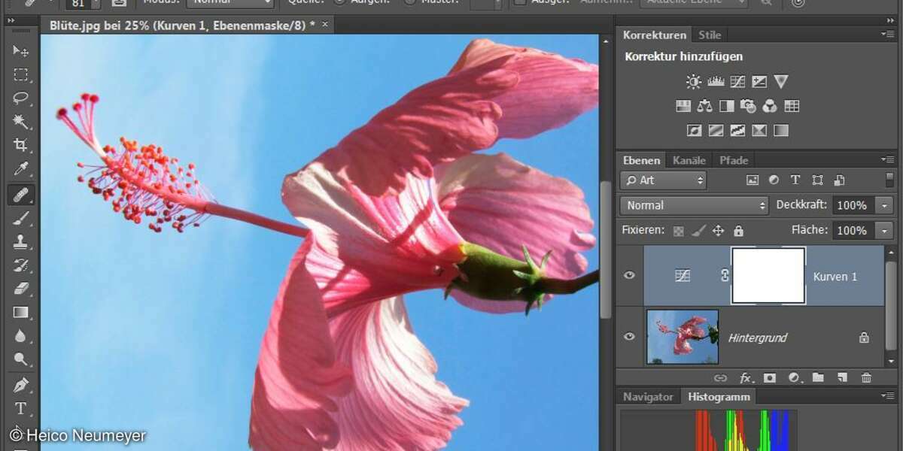This screenshot has width=903, height=451.
Task: Add a Color Balance adjustment
Action: click(704, 106)
